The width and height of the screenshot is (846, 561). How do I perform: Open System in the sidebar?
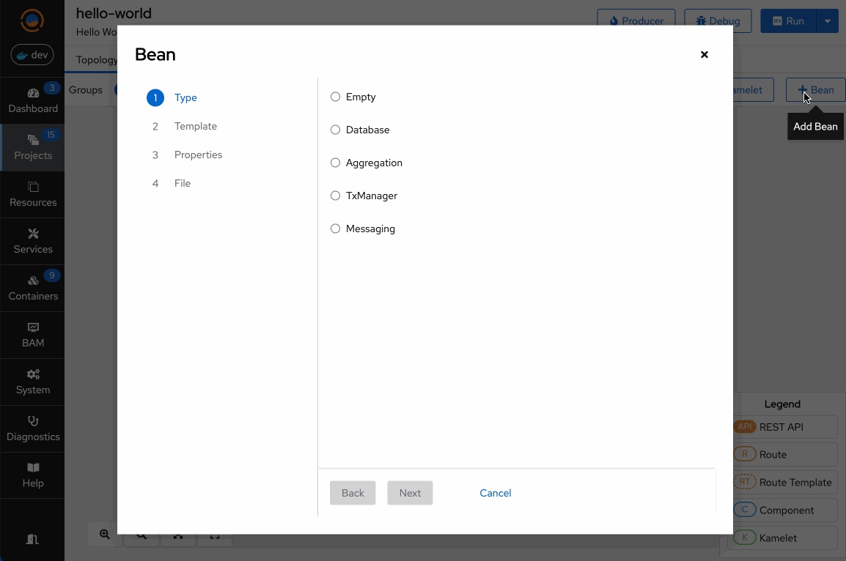click(x=32, y=382)
